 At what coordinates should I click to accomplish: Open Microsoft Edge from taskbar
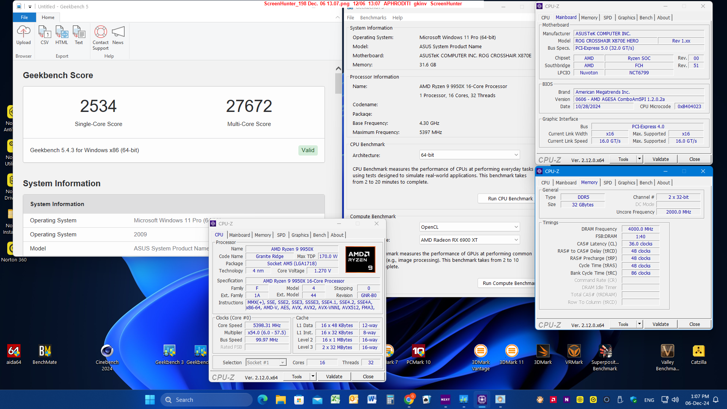pos(262,400)
